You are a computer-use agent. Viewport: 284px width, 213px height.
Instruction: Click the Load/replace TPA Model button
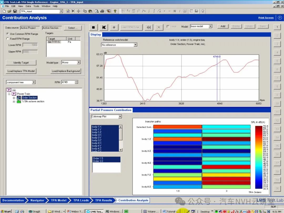21,71
